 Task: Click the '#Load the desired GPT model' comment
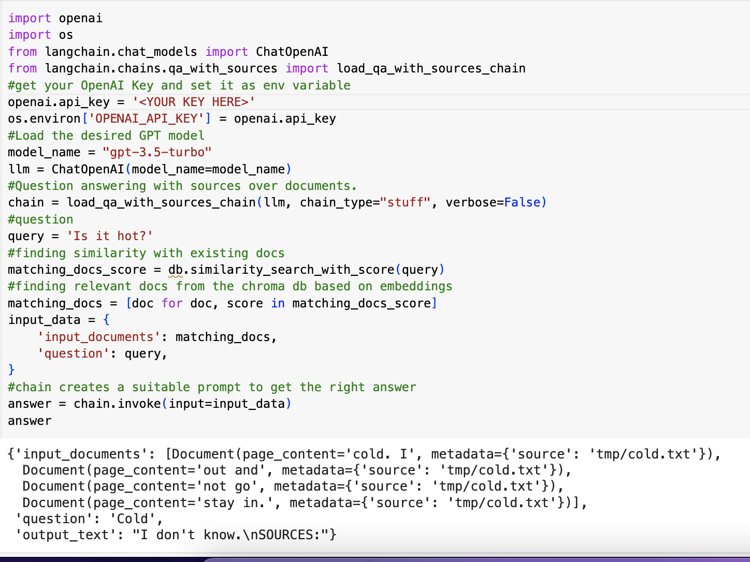coord(106,136)
